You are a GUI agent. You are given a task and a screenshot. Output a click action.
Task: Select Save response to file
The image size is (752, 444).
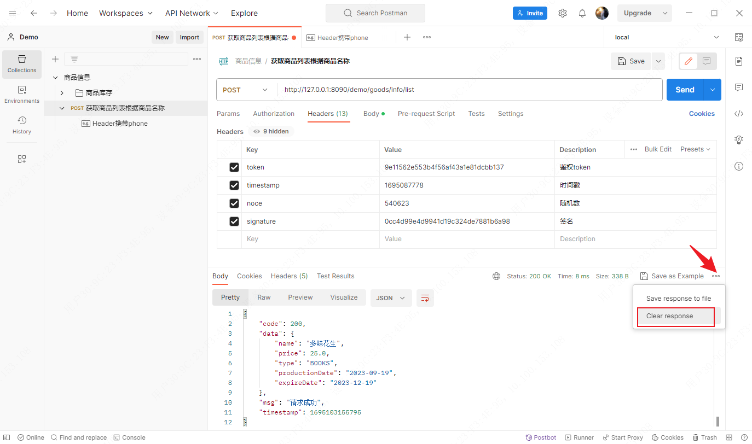(679, 299)
